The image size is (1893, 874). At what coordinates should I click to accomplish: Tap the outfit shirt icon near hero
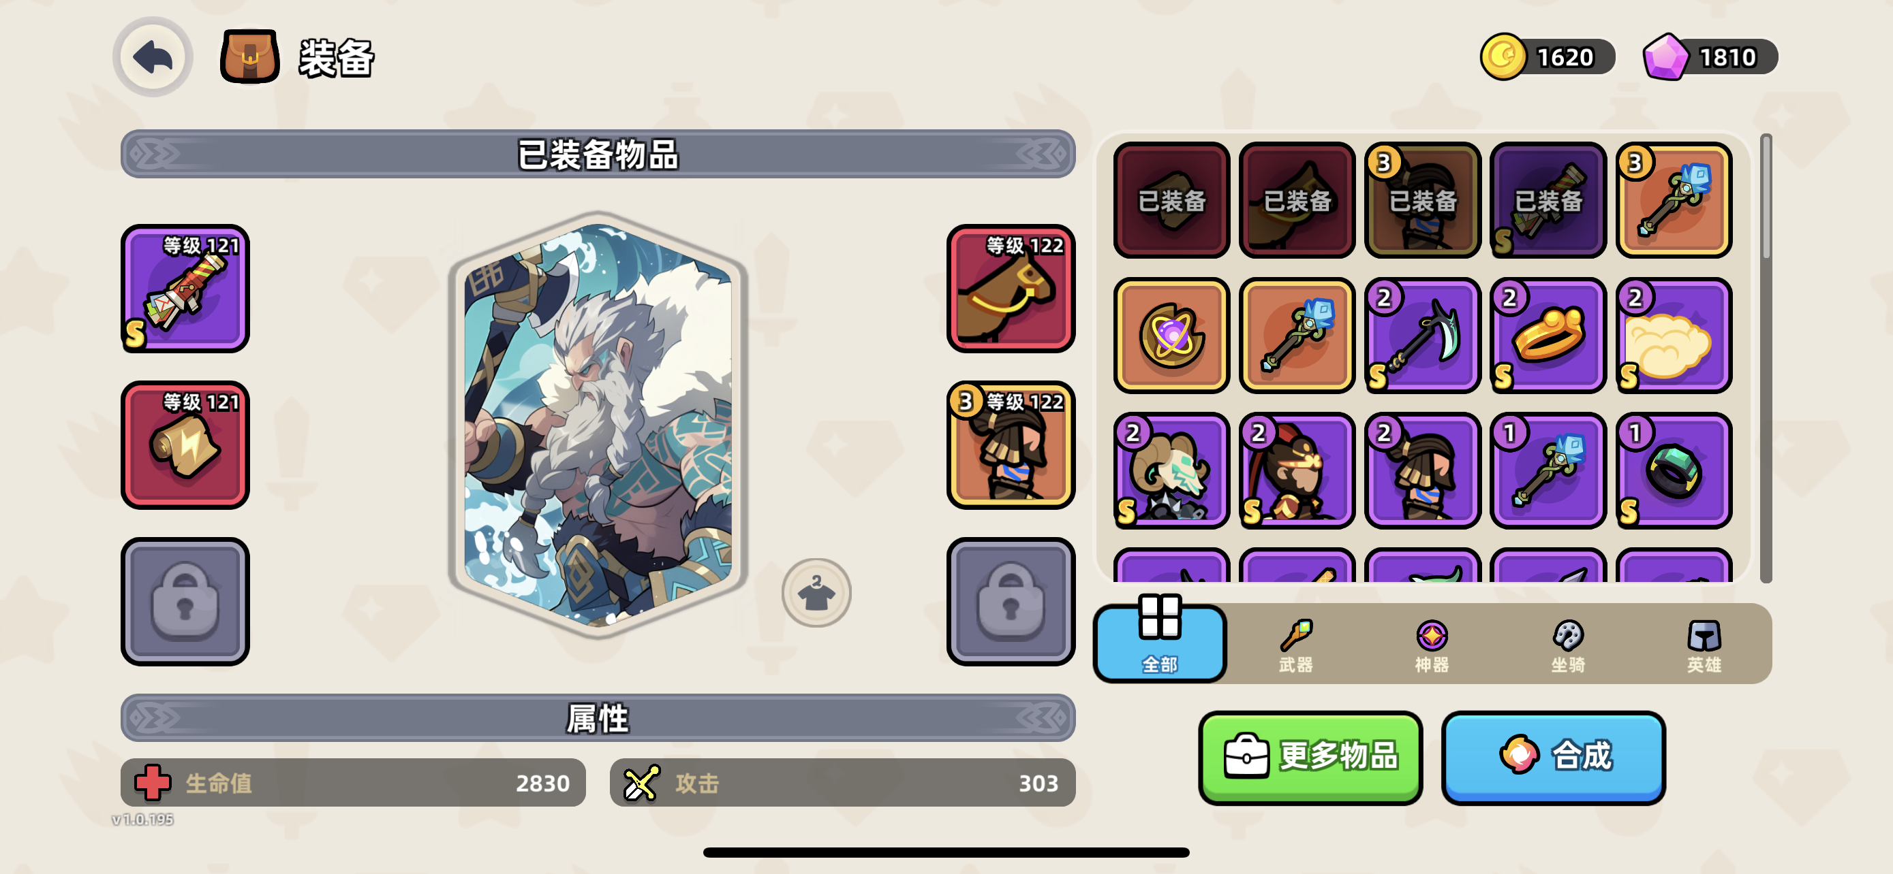(x=816, y=593)
